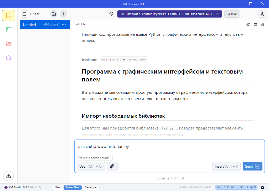Open My Models folder icon
269x191 pixels.
9,44
